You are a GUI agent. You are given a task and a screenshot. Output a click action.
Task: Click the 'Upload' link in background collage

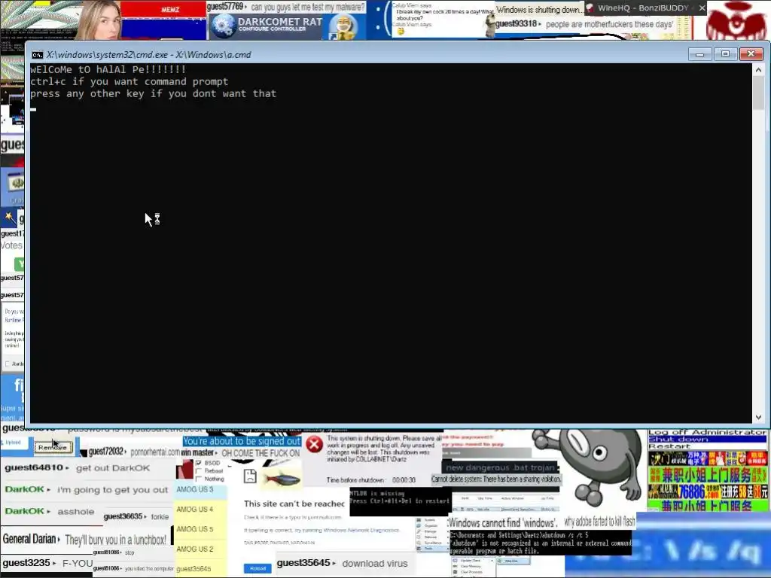pos(13,443)
